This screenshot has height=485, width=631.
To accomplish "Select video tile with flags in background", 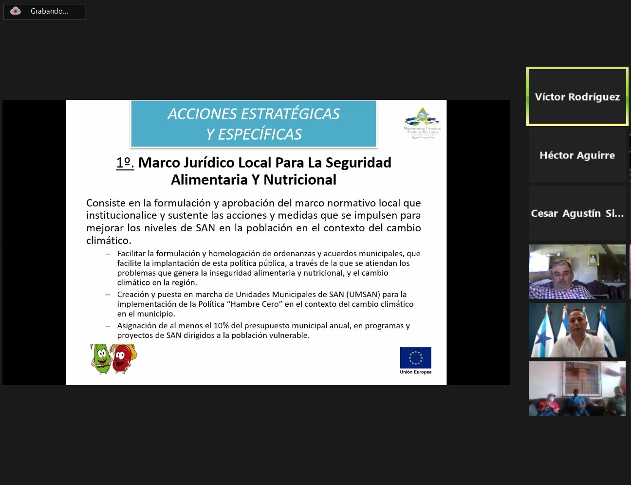I will coord(577,330).
